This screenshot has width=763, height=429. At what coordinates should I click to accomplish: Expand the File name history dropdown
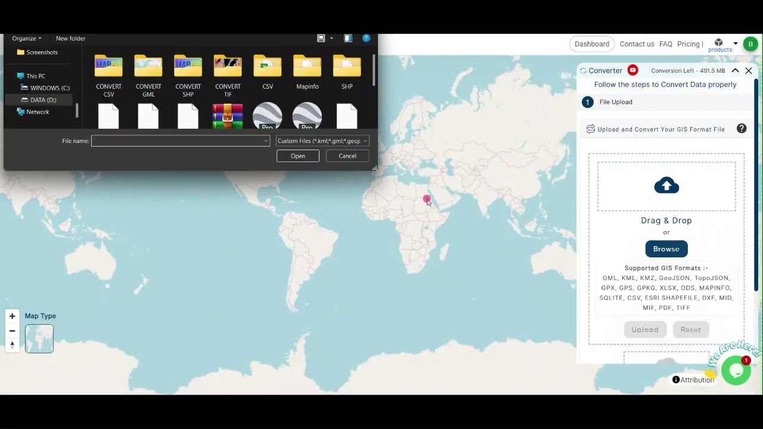(266, 141)
